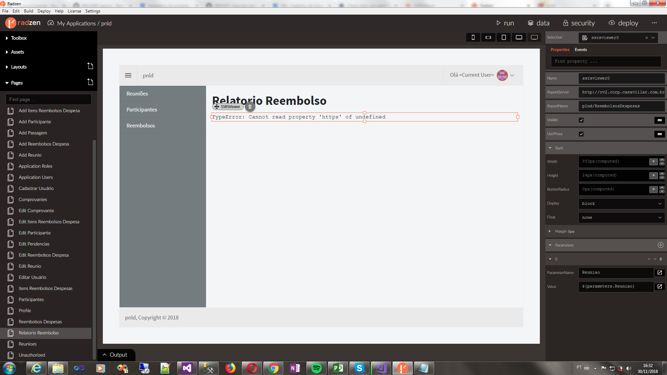Screen dimensions: 667x375
Task: Switch to phone portrait preview
Action: [x=473, y=37]
